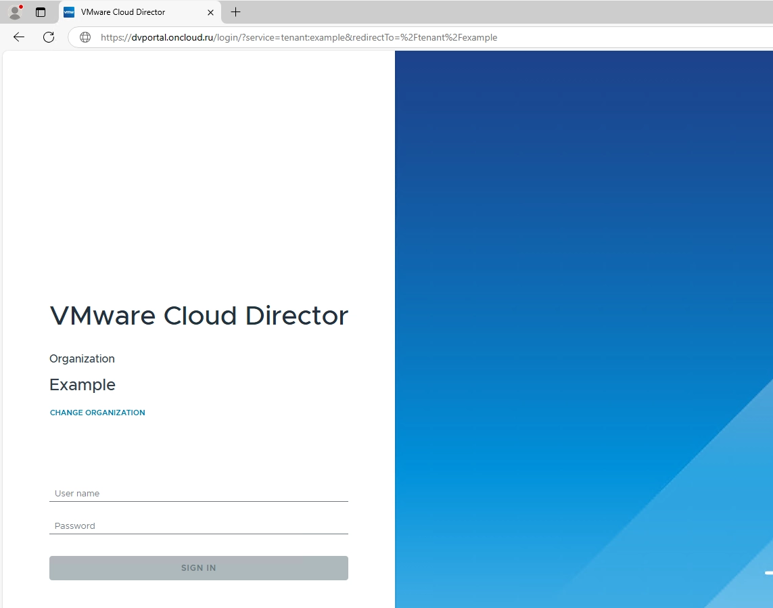773x608 pixels.
Task: Click the VMware favicon on the tab
Action: pyautogui.click(x=69, y=12)
